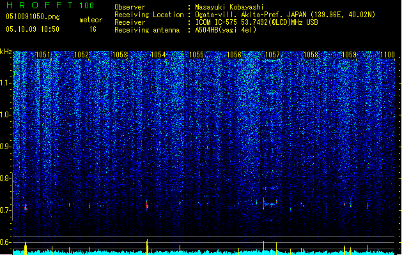Click the thick yellow power spike at plot start
Screen dimensions: 402x255
tap(26, 248)
